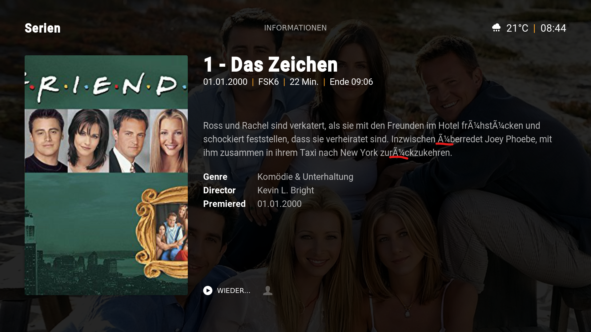
Task: Click the weather cloud icon
Action: [497, 28]
